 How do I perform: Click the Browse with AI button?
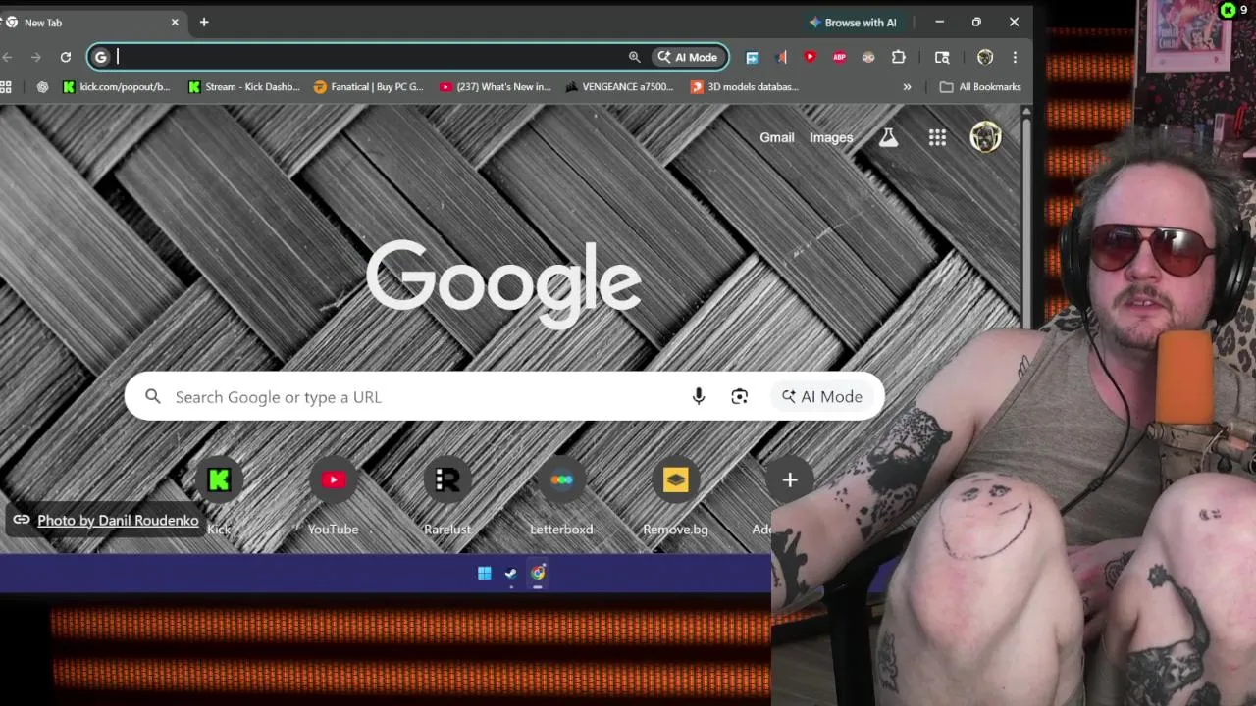pyautogui.click(x=853, y=22)
